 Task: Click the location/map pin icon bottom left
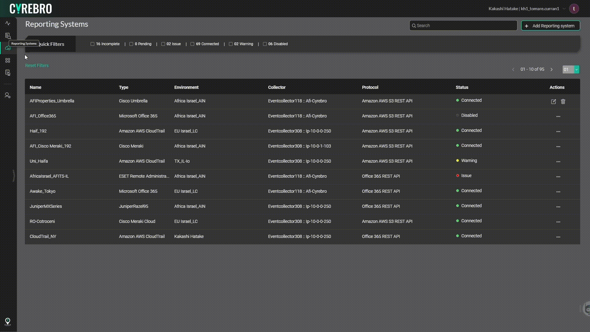[8, 322]
